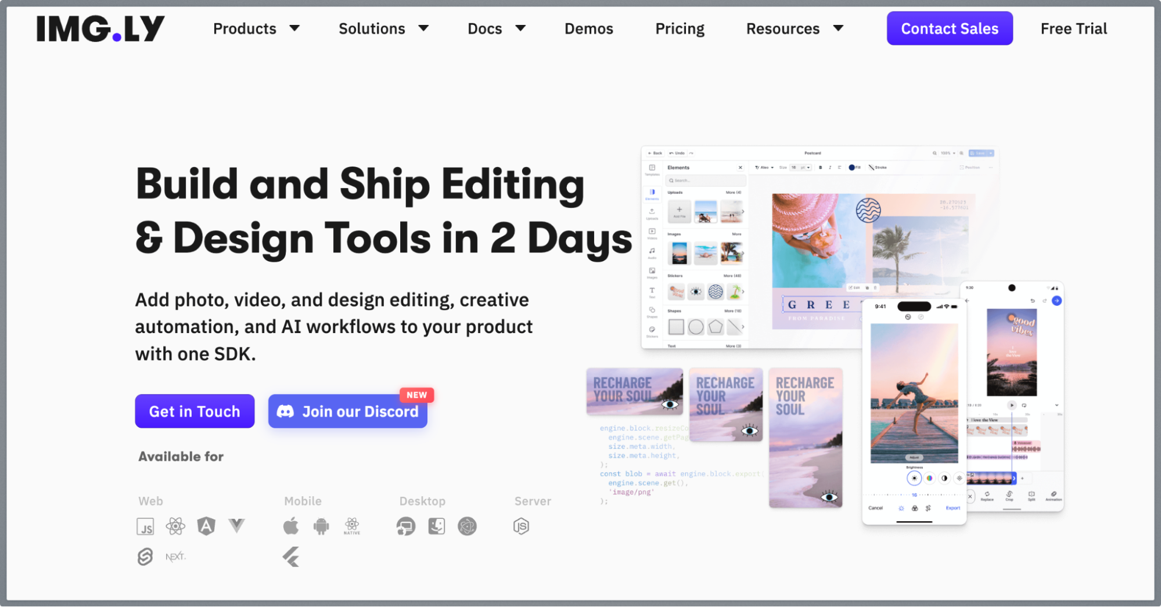Start a Free Trial

[x=1074, y=28]
